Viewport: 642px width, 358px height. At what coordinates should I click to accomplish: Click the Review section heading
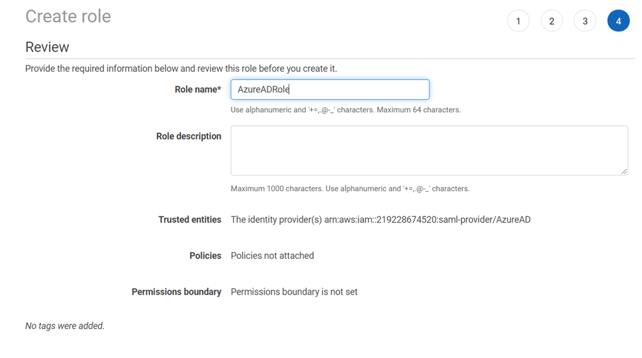pos(47,47)
